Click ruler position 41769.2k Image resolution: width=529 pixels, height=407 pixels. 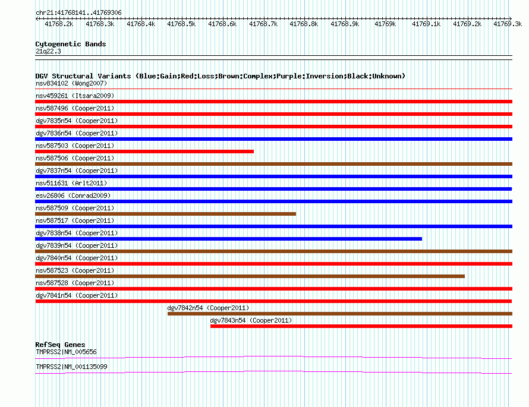pos(467,24)
